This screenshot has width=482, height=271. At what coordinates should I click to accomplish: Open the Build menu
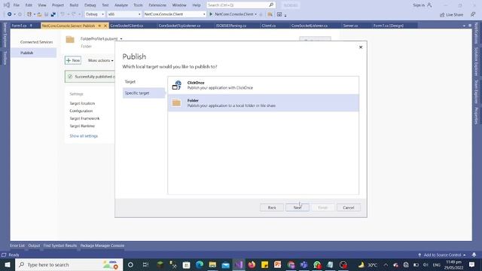coord(74,5)
